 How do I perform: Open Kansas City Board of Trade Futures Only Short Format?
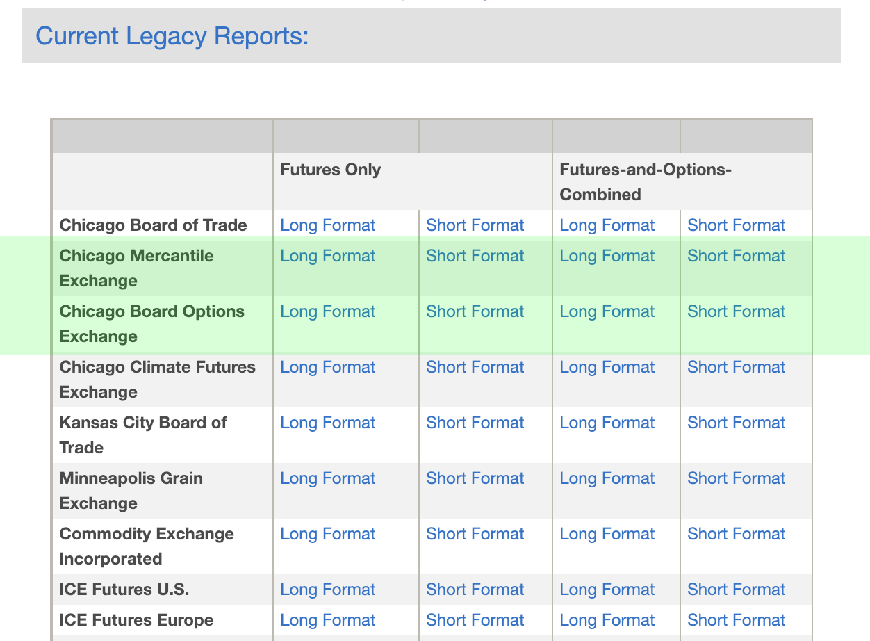(475, 423)
